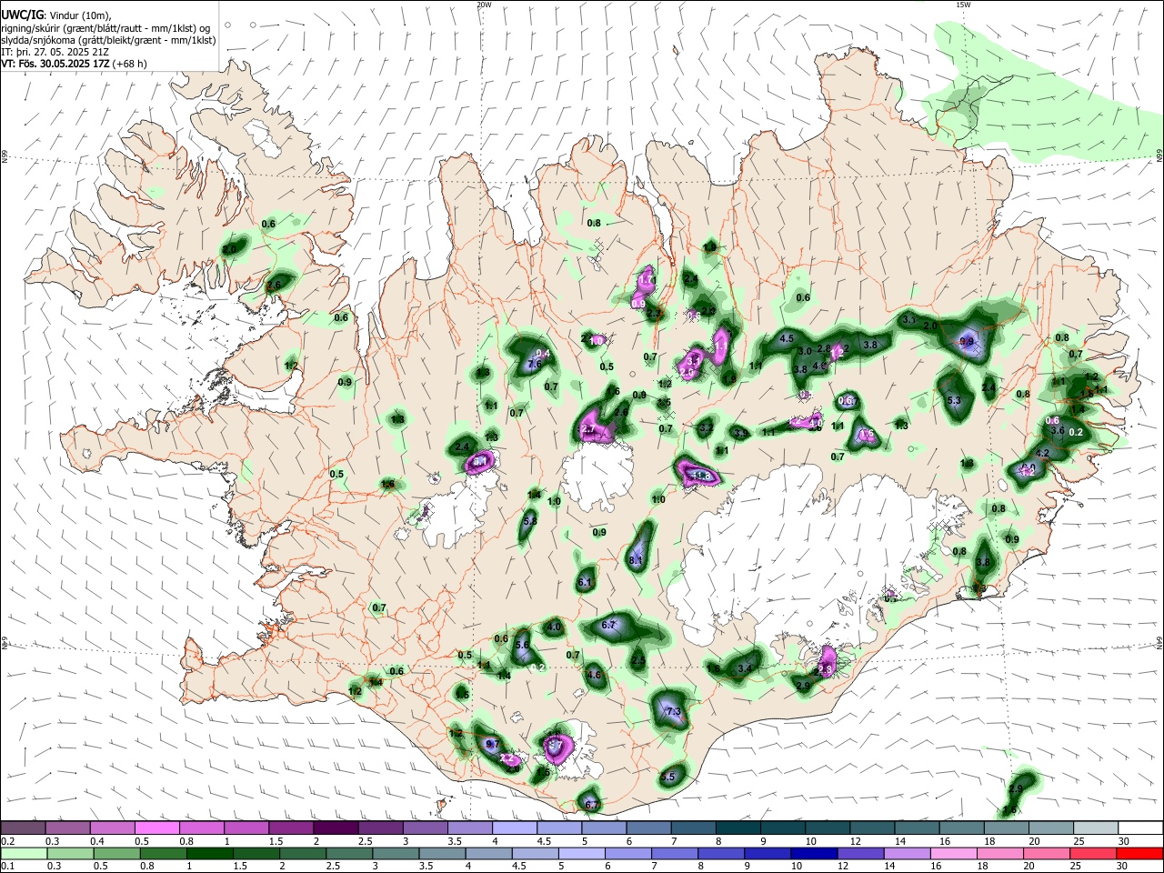Click the 5.5 precipitation value on the map
1164x873 pixels.
pos(668,777)
